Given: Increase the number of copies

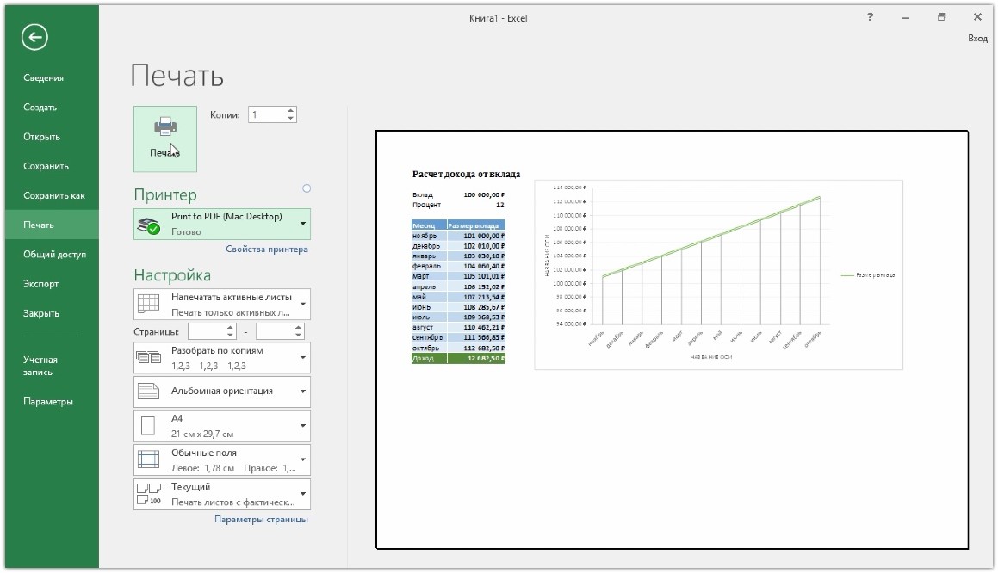Looking at the screenshot, I should [291, 111].
